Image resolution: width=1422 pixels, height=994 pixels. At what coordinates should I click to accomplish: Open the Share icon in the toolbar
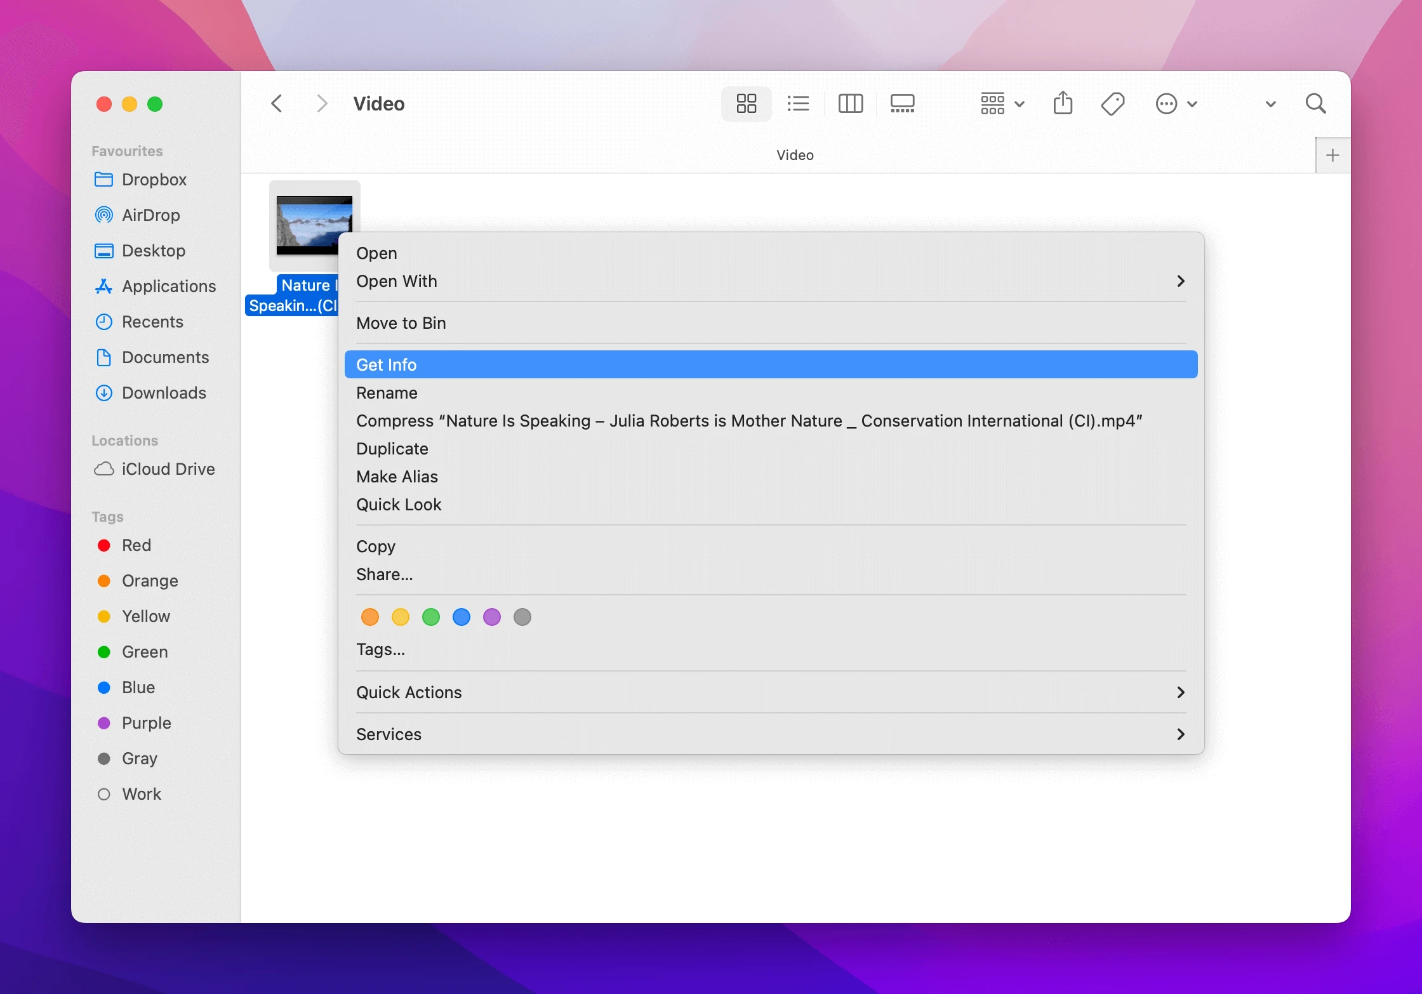pyautogui.click(x=1063, y=103)
